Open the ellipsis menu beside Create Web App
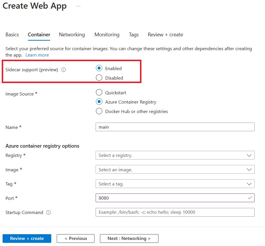The height and width of the screenshot is (246, 265). click(x=77, y=5)
